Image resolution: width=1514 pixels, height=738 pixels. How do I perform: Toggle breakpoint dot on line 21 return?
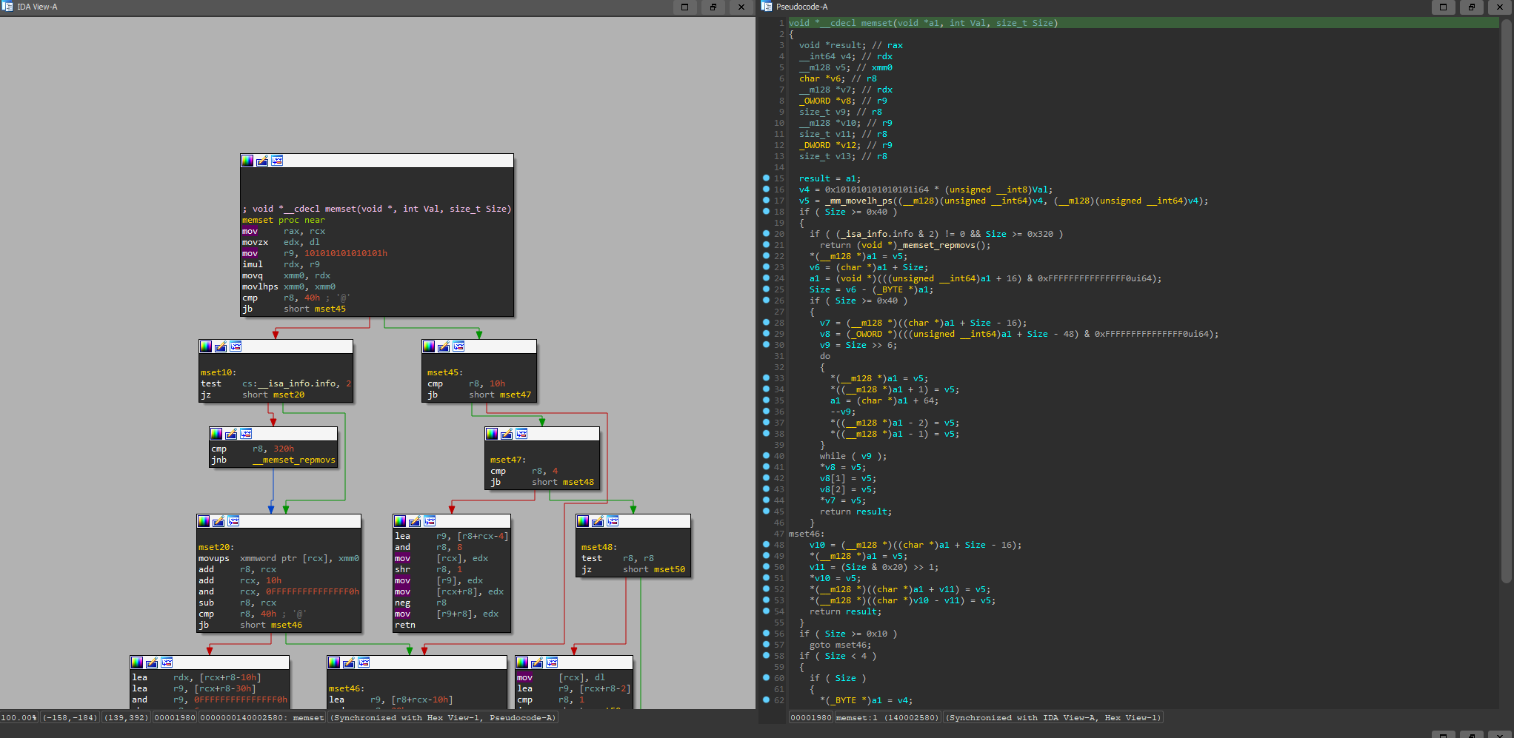[766, 245]
